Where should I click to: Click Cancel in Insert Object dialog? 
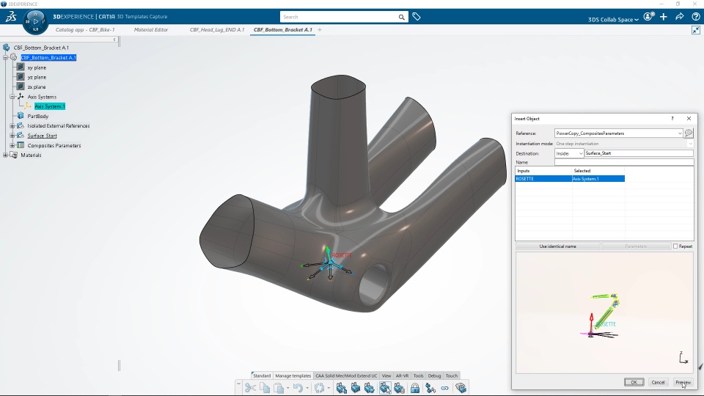658,382
